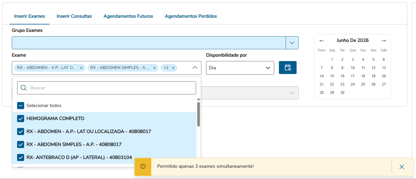The image size is (416, 179).
Task: Uncheck RX- ANTEBRACO D (AP - LATERAL)
Action: tap(21, 157)
